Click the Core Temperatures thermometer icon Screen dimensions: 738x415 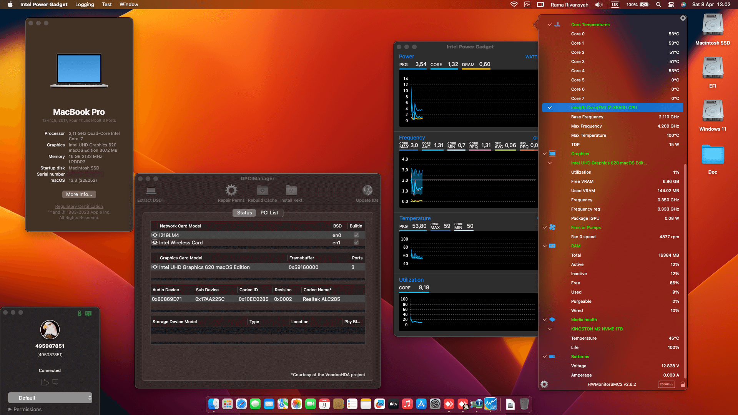click(x=557, y=25)
